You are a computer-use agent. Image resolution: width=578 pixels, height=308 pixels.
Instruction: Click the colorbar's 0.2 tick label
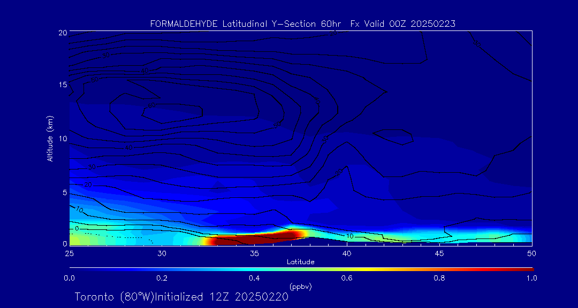(162, 278)
